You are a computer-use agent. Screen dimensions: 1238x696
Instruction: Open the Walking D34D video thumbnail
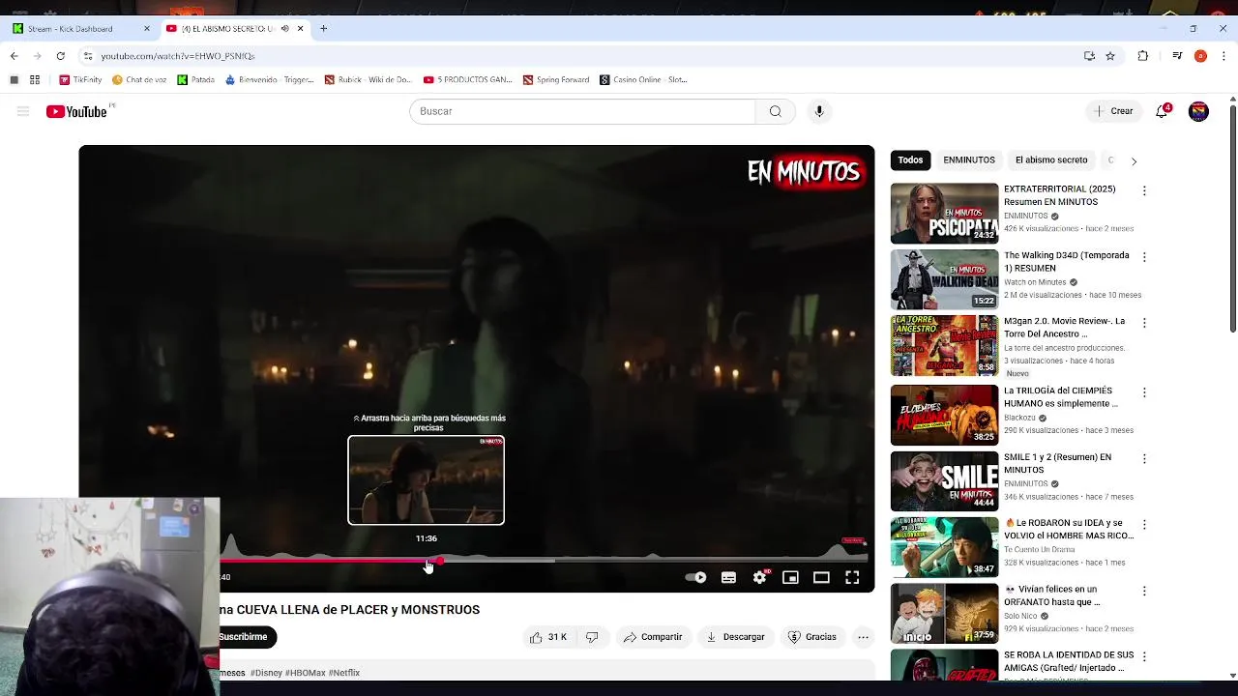tap(944, 279)
